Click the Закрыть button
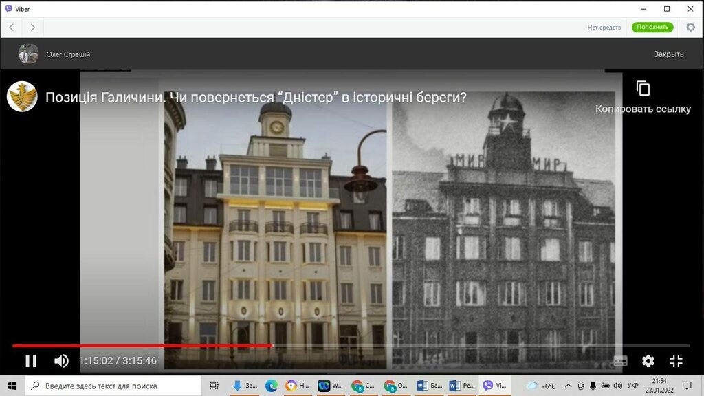 (668, 54)
